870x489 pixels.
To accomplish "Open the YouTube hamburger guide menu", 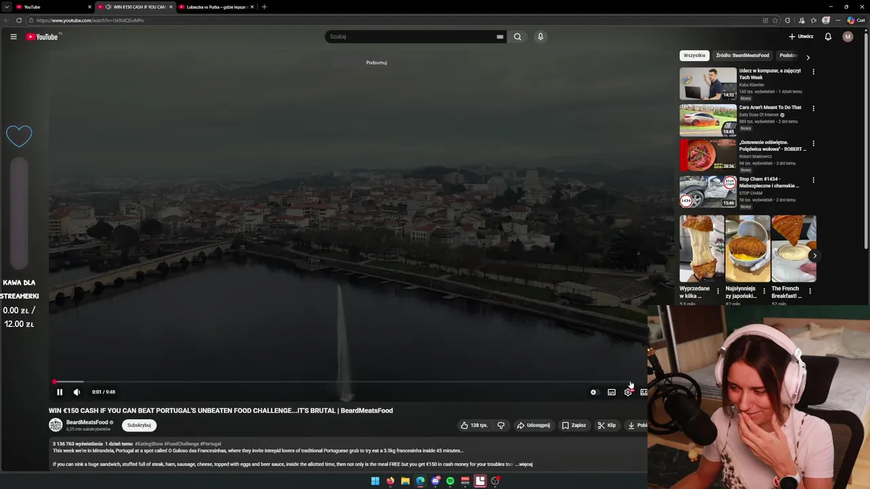I will (13, 37).
